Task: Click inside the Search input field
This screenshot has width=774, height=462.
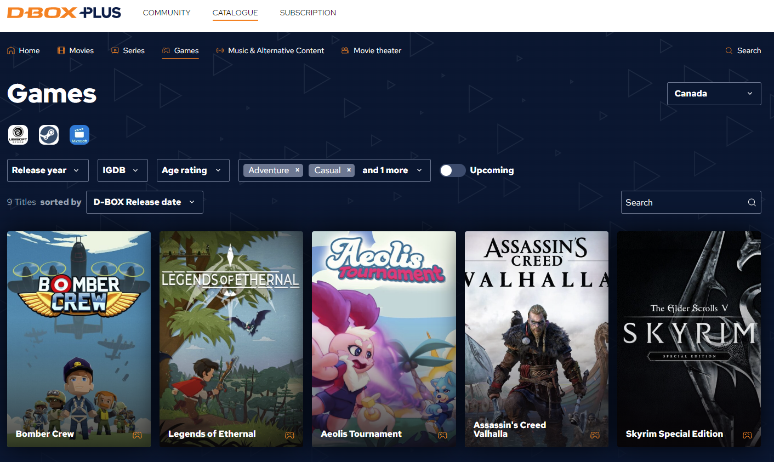Action: coord(680,202)
